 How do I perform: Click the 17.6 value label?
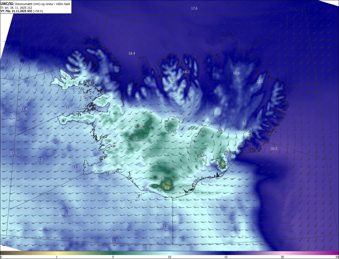click(194, 8)
